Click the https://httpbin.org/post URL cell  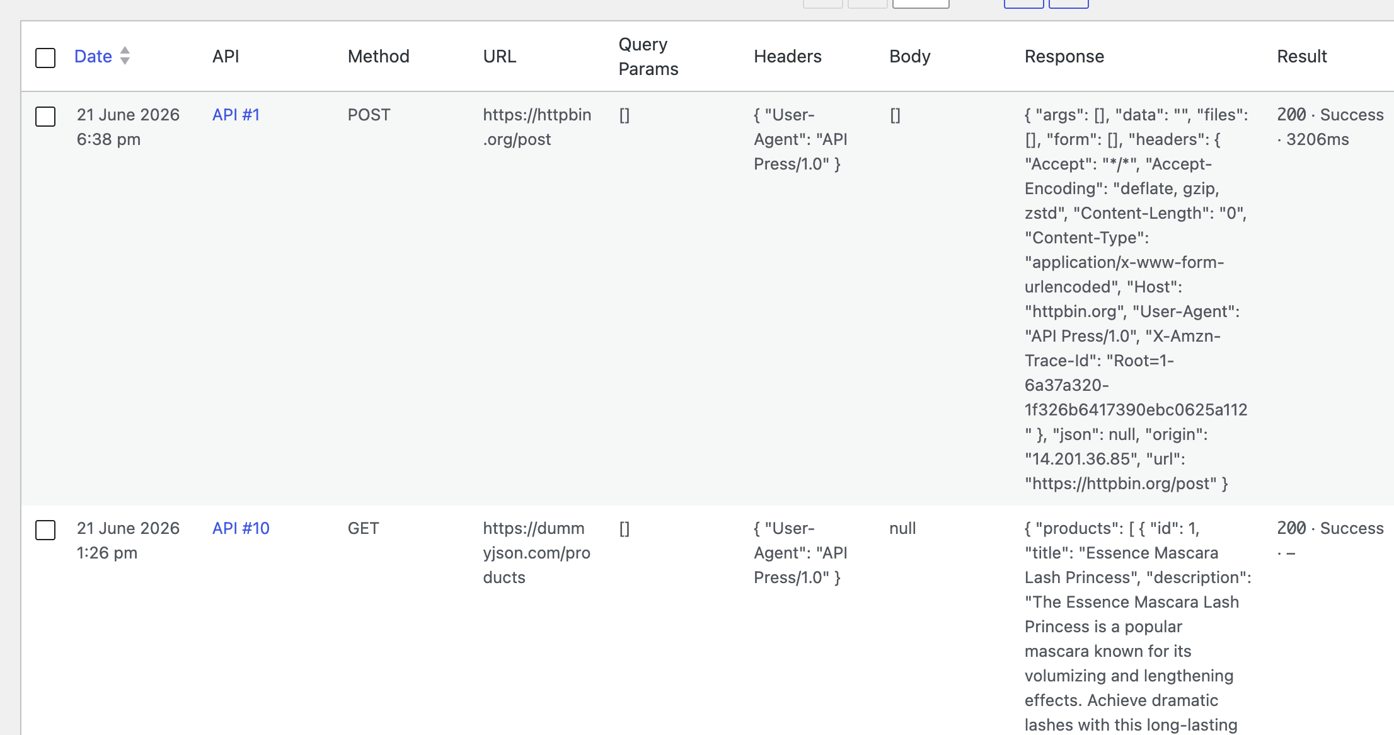coord(537,127)
